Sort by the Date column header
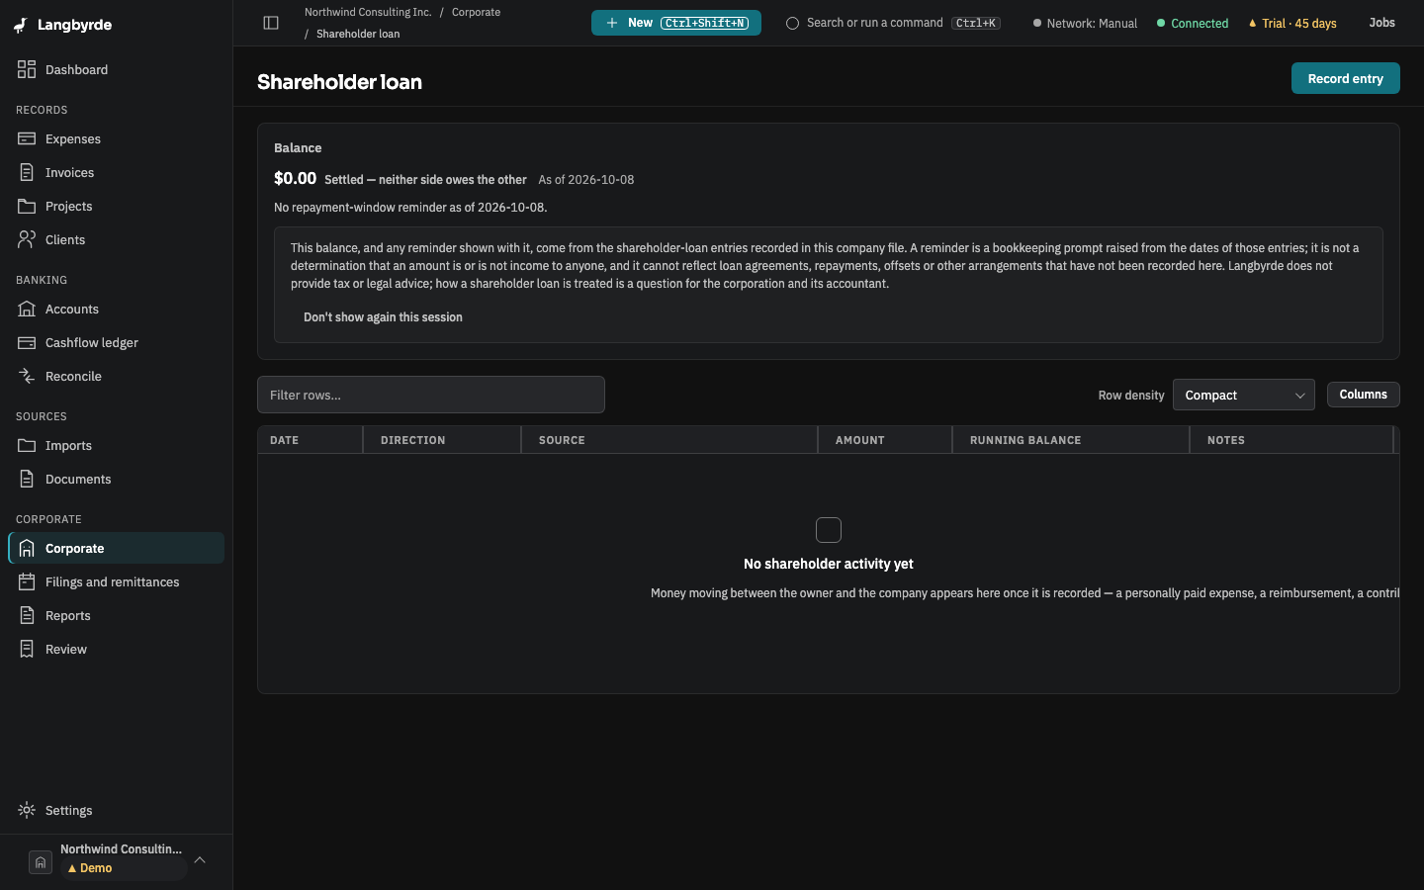This screenshot has height=890, width=1424. [310, 440]
